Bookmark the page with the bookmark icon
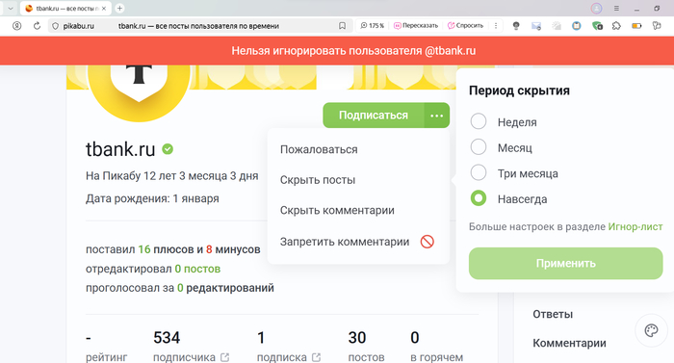674x363 pixels. (x=342, y=26)
